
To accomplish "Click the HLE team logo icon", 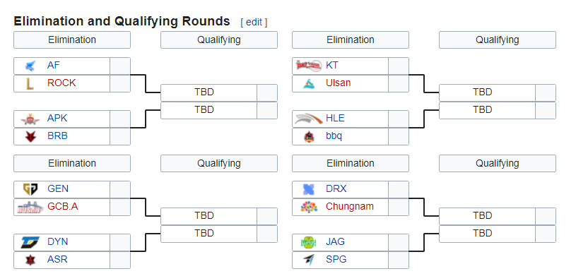I will point(309,119).
